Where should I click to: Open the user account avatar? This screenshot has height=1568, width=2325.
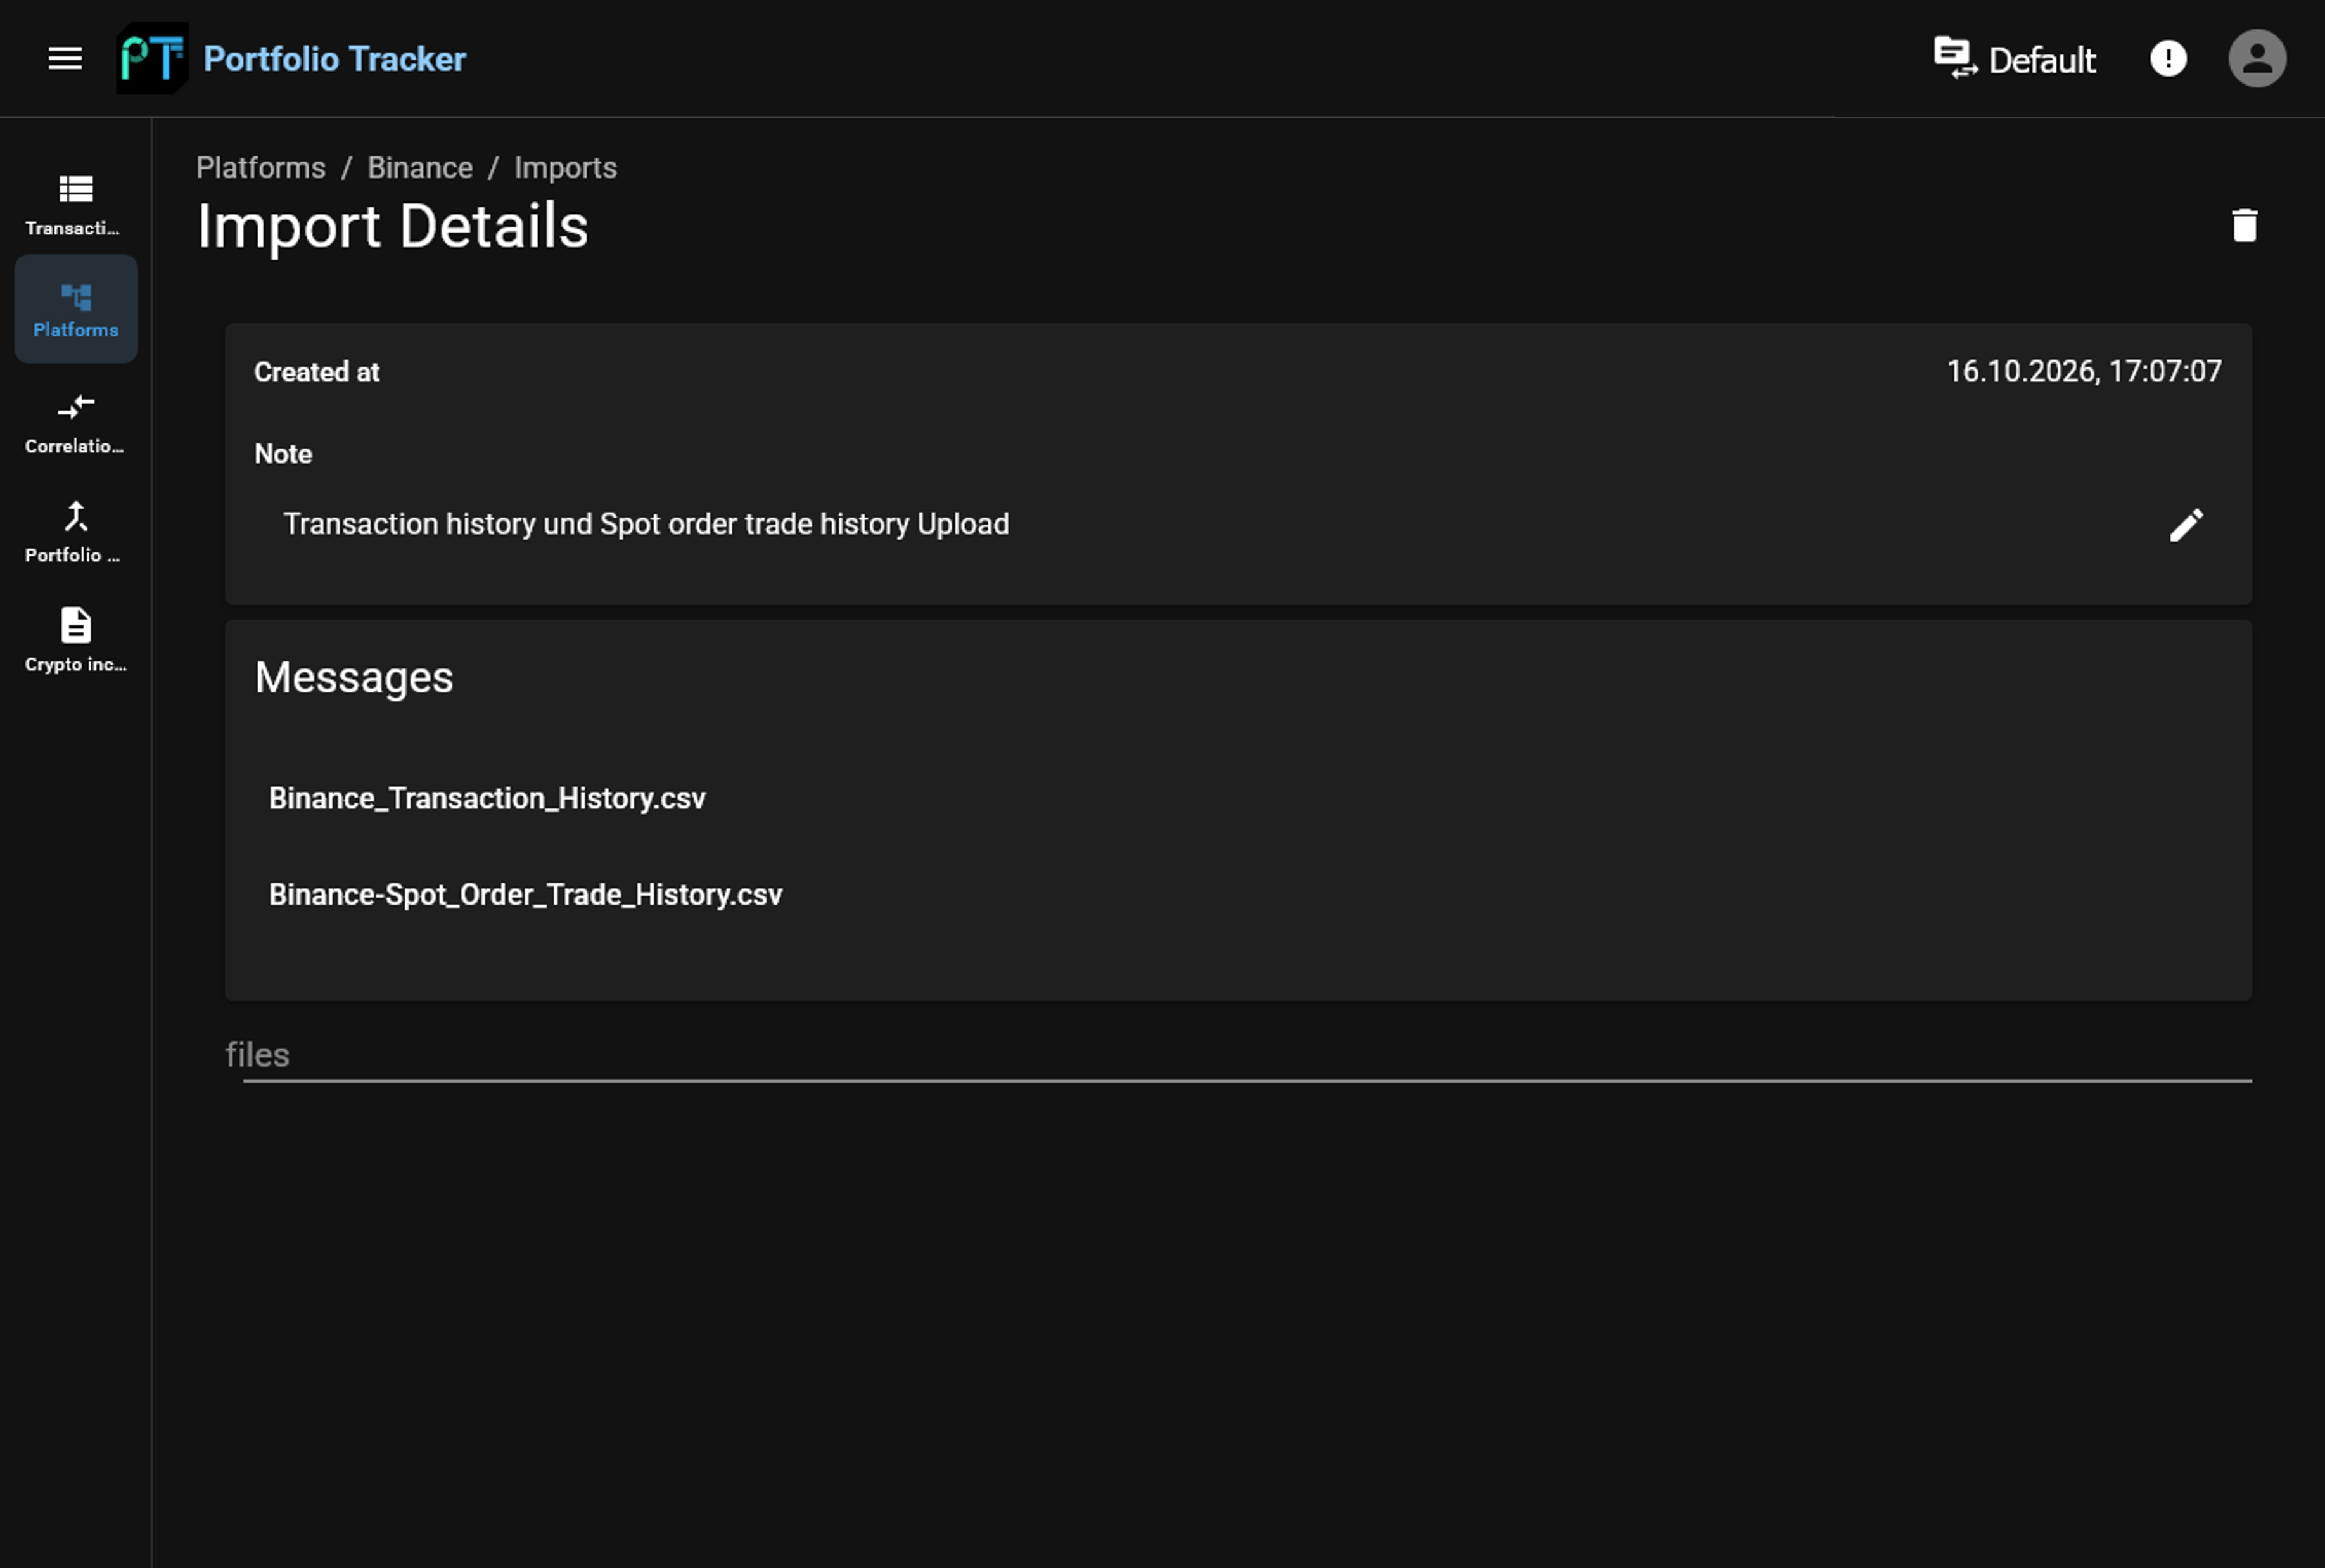tap(2257, 58)
